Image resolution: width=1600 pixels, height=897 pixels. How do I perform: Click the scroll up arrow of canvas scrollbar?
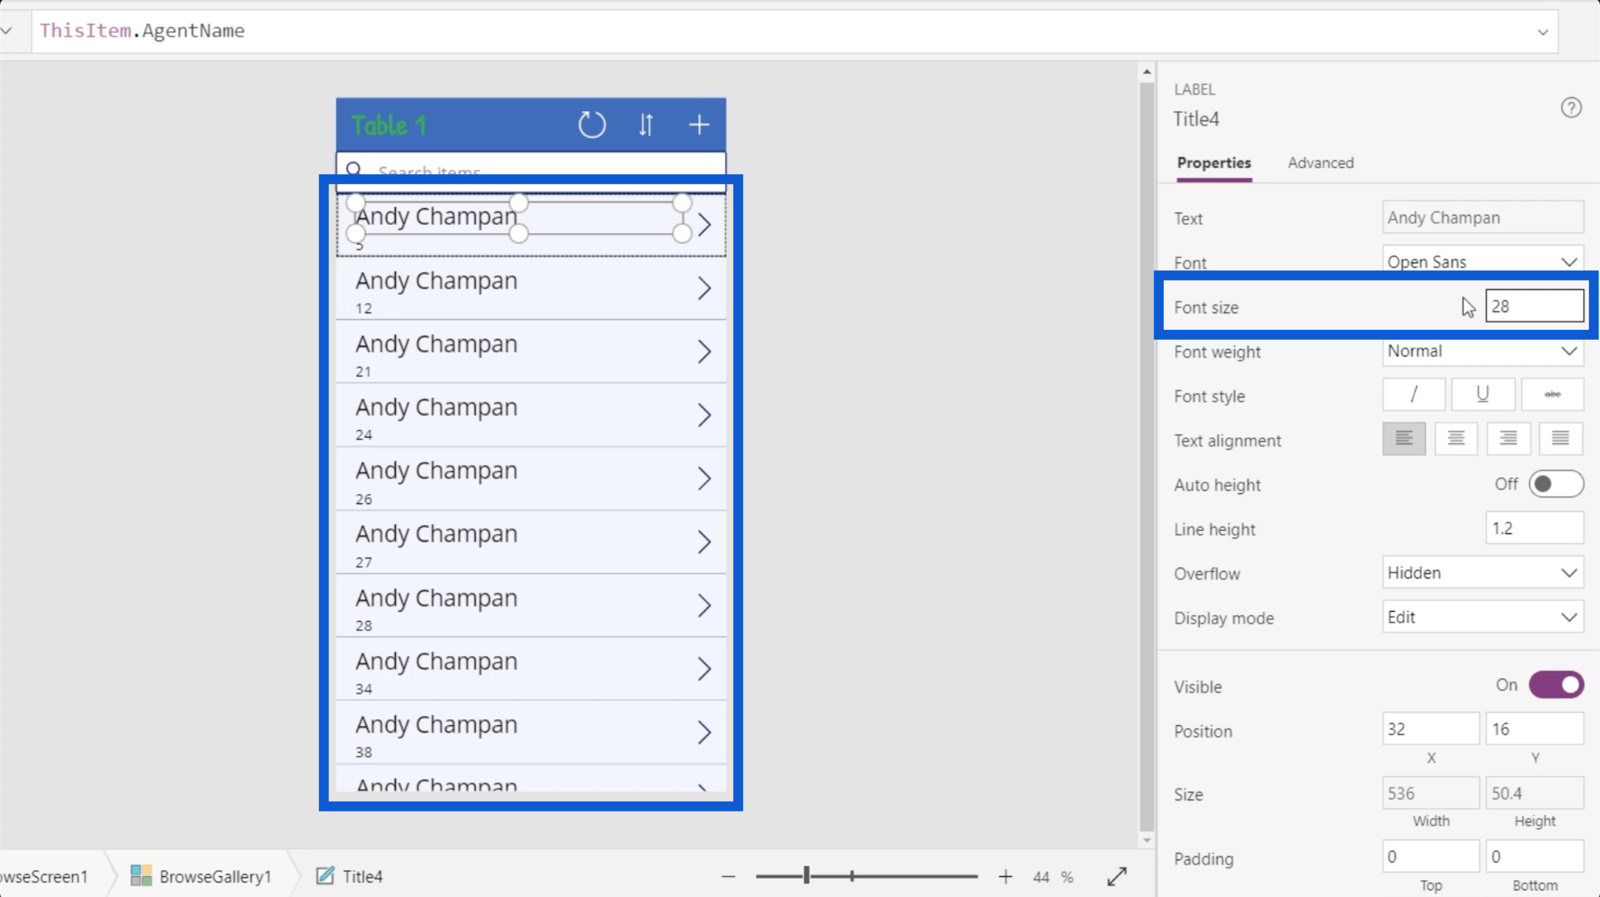click(x=1146, y=72)
